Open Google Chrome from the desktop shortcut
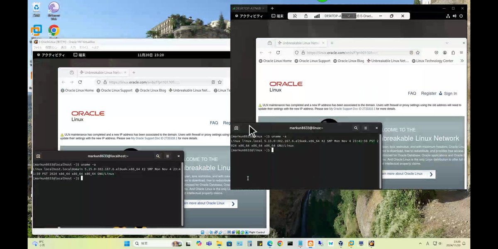Image resolution: width=498 pixels, height=249 pixels. click(54, 32)
